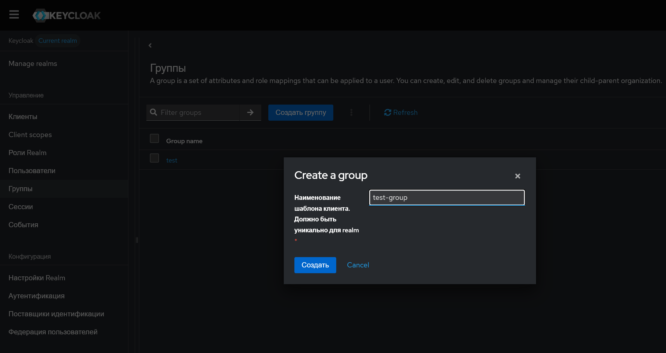
Task: Cancel the group creation dialog
Action: (x=358, y=265)
